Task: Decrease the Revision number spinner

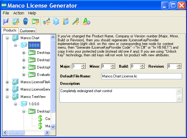Action: pyautogui.click(x=179, y=68)
